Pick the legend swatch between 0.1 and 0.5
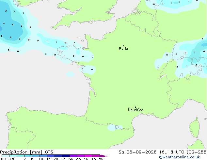This screenshot has width=207, height=160. coord(6,156)
